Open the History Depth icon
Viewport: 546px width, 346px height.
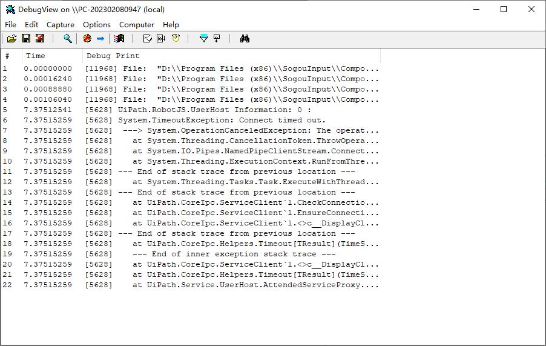click(217, 39)
